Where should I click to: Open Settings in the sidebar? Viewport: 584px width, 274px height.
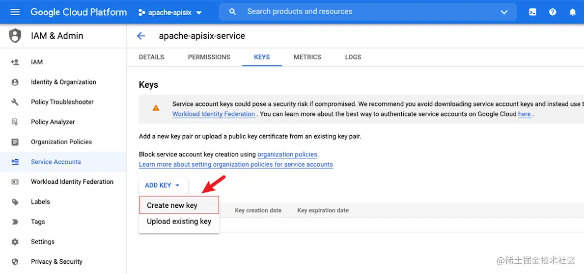(43, 242)
